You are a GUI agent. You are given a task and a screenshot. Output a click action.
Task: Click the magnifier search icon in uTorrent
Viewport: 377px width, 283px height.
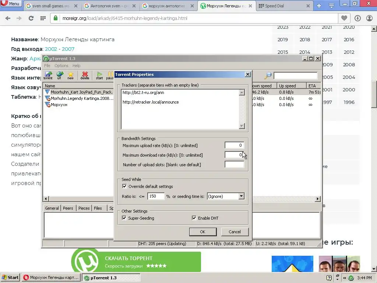(268, 76)
